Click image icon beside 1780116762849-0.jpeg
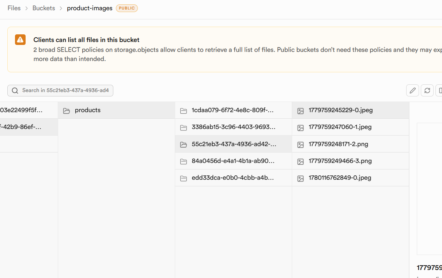The width and height of the screenshot is (442, 278). point(301,178)
